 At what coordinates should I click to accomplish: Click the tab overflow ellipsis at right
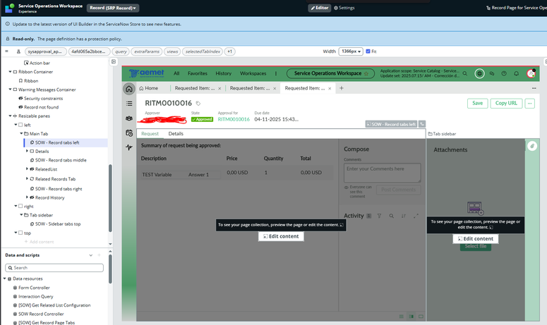tap(534, 88)
